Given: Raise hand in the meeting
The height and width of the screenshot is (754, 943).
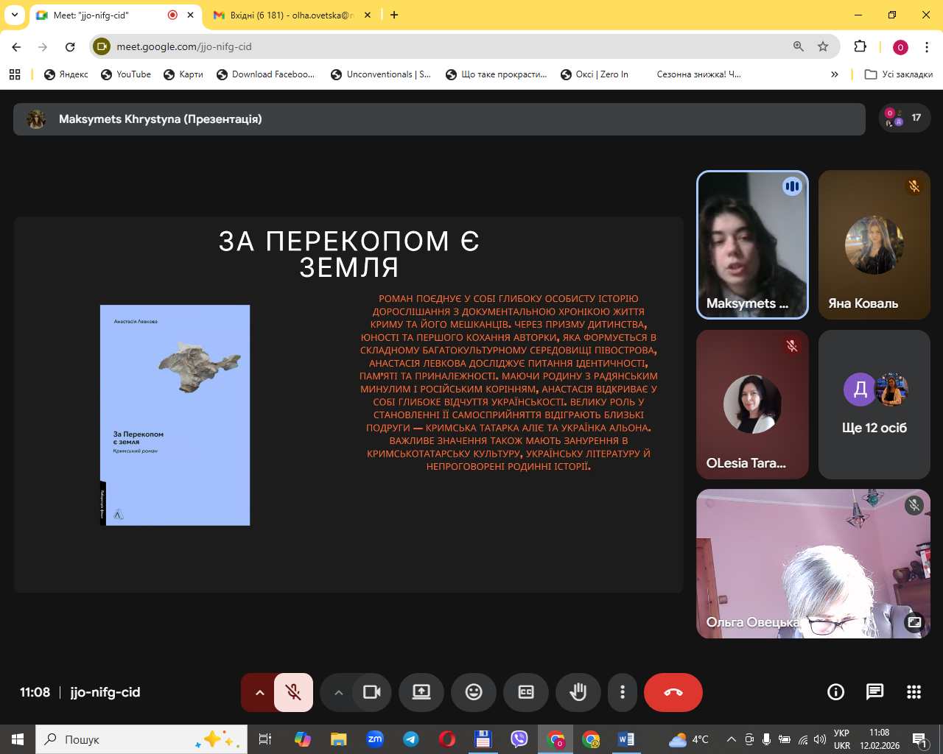Looking at the screenshot, I should click(578, 692).
